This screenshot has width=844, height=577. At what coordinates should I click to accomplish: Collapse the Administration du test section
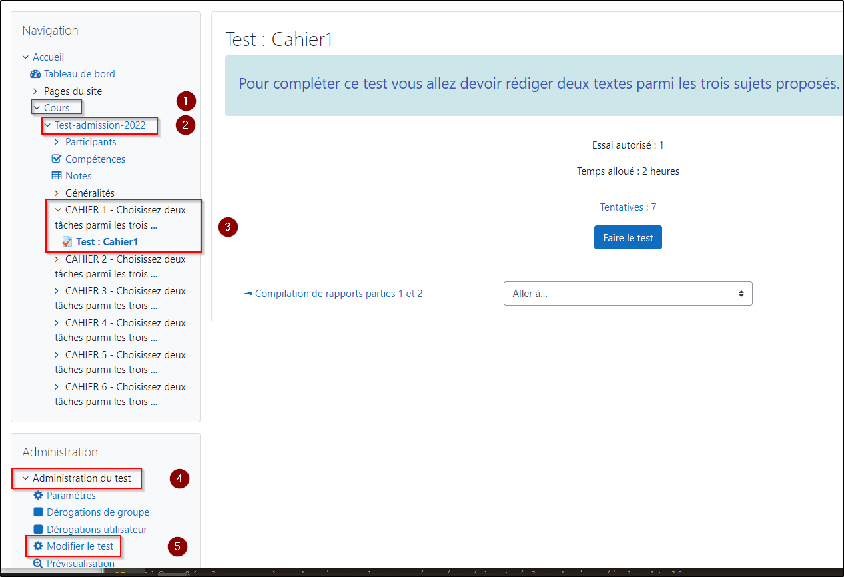point(25,478)
